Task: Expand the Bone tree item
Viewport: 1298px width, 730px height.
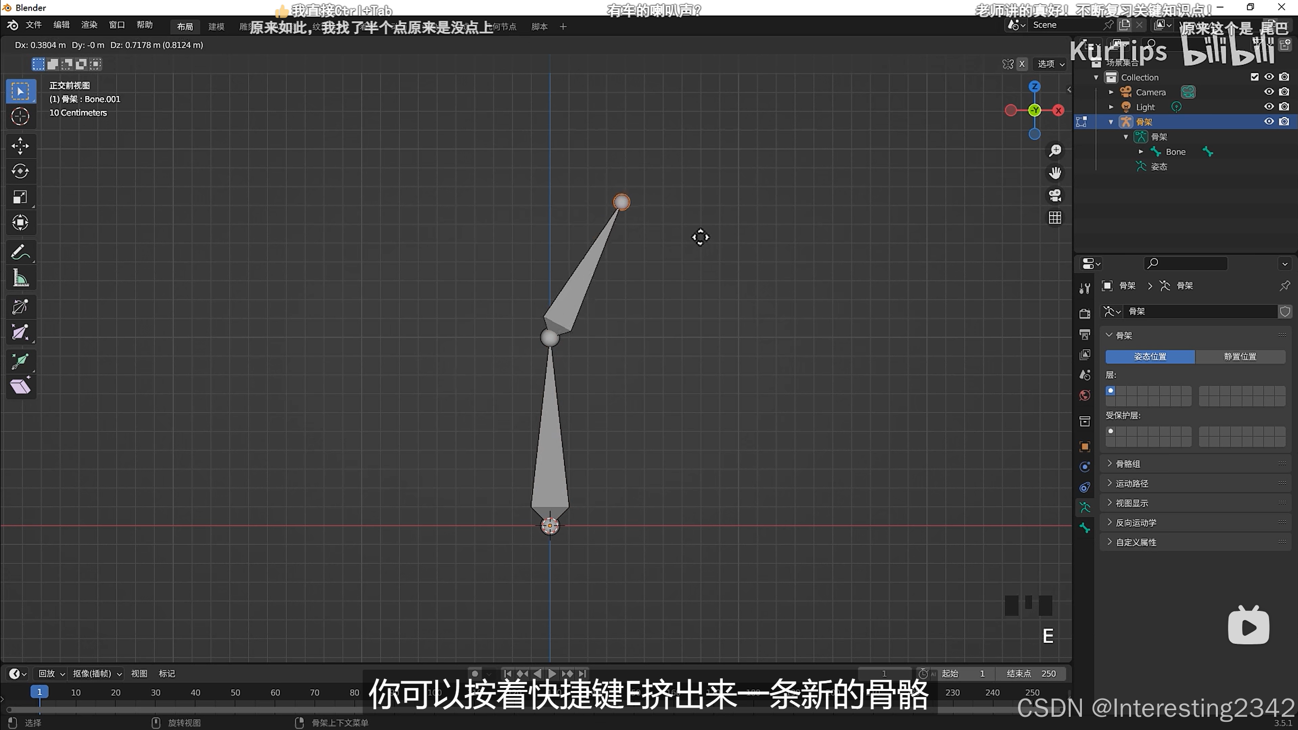Action: [x=1141, y=152]
